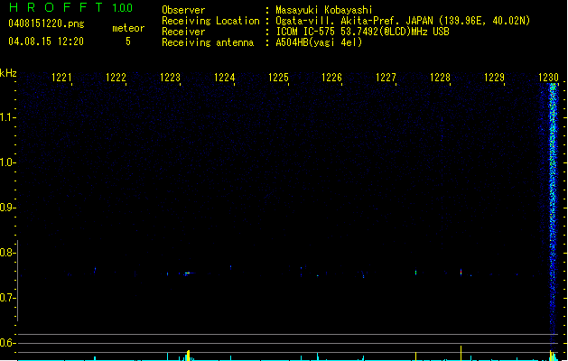
Task: Select observer name Masayuki Kobayashi
Action: [324, 10]
